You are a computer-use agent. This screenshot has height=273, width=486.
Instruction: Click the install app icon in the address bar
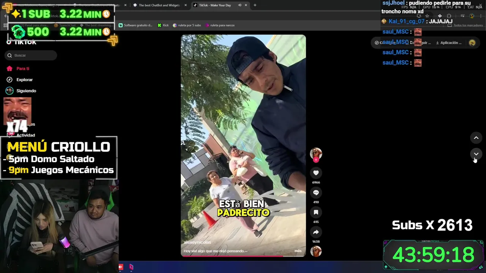coord(419,16)
